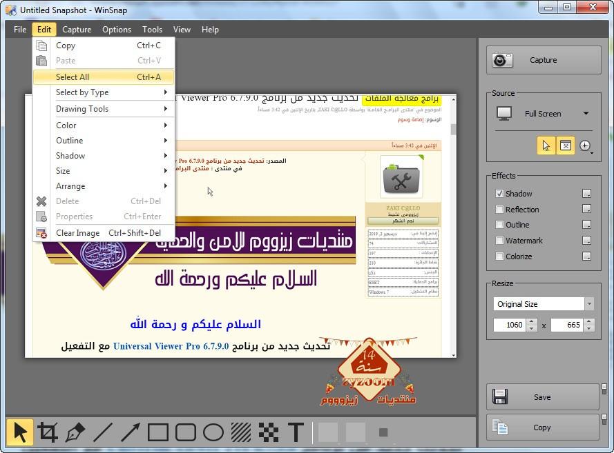
Task: Open the Help menu
Action: click(x=210, y=30)
